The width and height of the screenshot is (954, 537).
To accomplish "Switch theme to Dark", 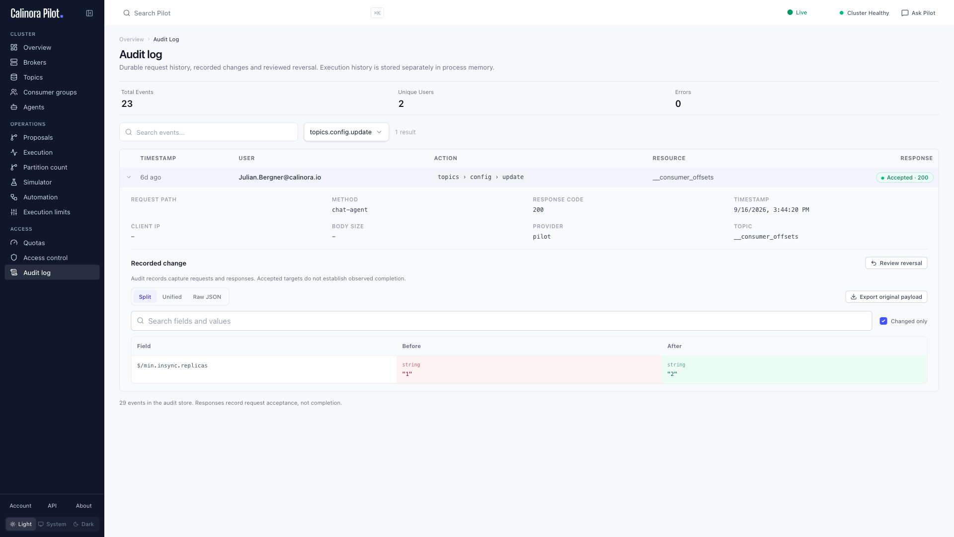I will (83, 524).
